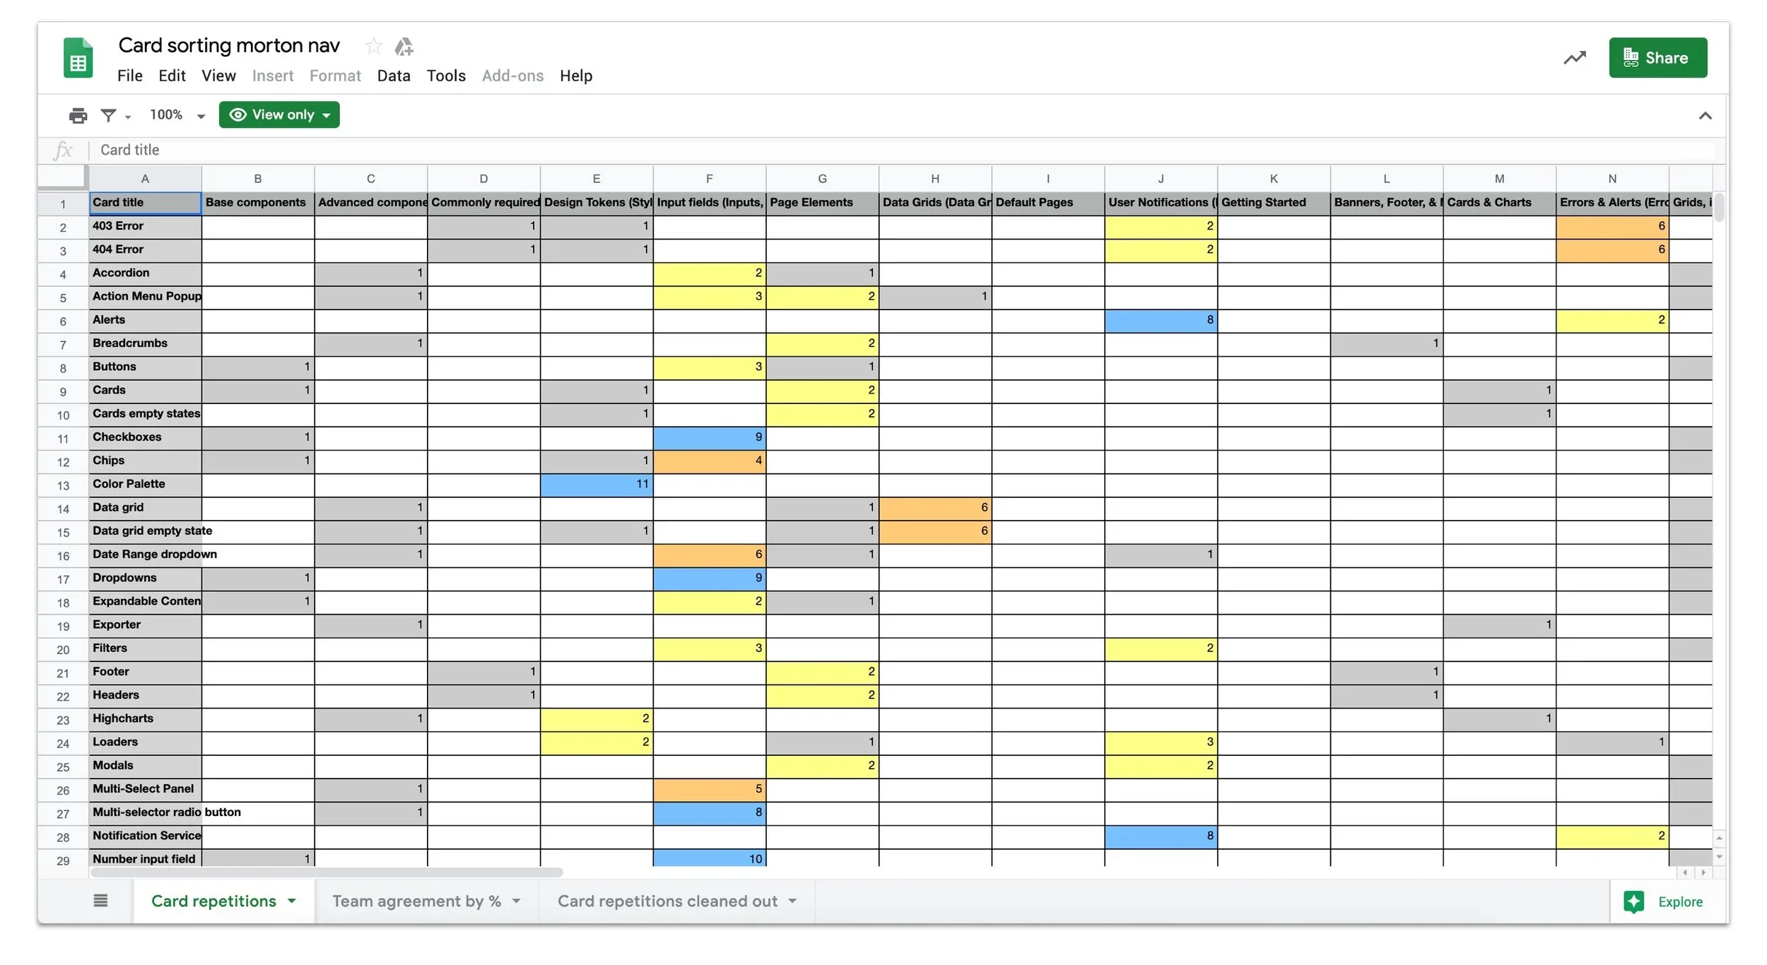Click the green Share button

coord(1657,58)
